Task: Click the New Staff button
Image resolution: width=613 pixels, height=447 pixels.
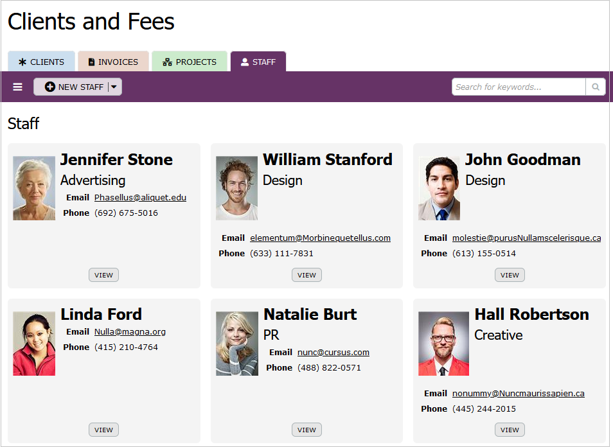Action: tap(73, 87)
